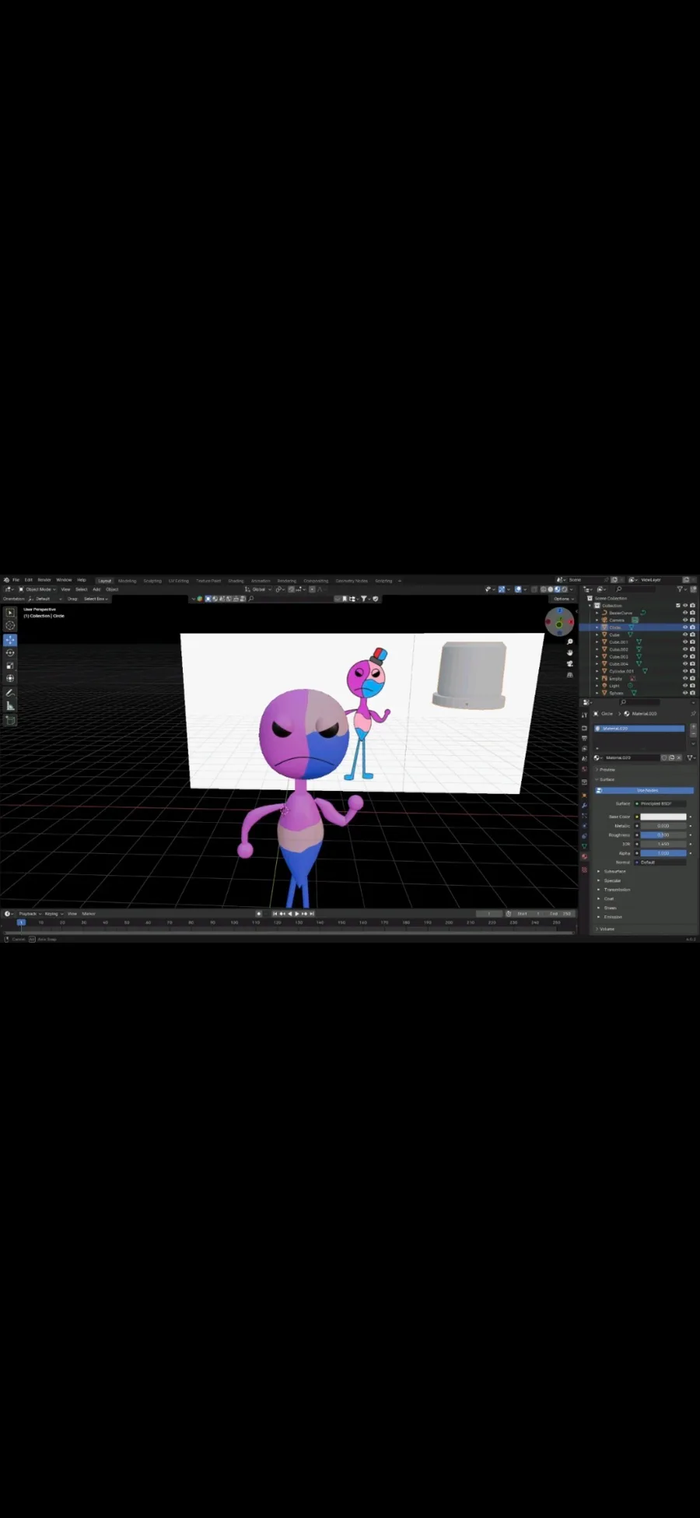Click the viewport zoom magnifier icon
This screenshot has width=700, height=1518.
coord(570,642)
